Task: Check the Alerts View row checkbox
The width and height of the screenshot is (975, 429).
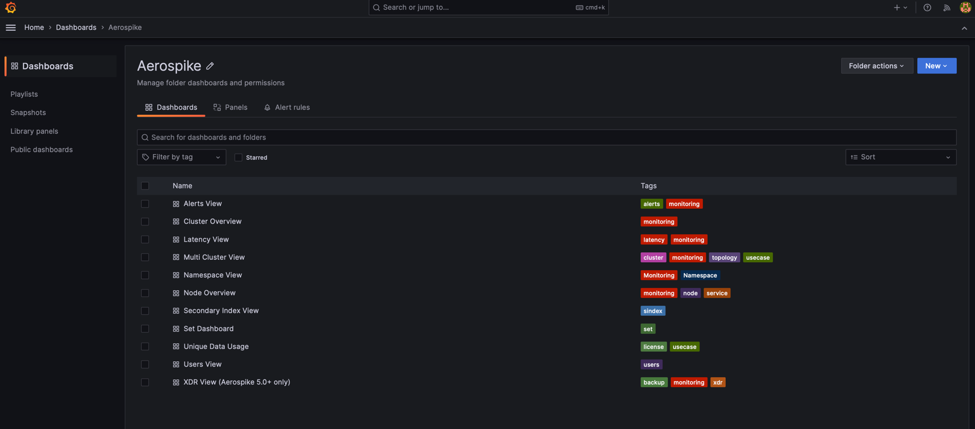Action: (x=145, y=204)
